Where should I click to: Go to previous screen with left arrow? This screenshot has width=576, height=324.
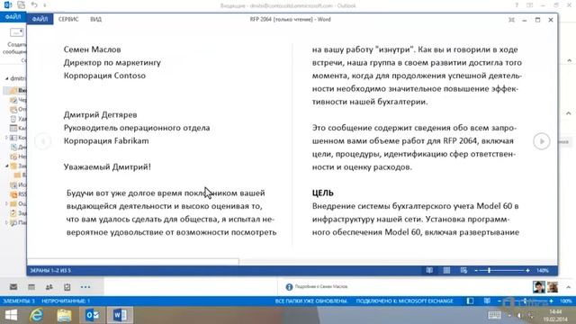pos(43,141)
